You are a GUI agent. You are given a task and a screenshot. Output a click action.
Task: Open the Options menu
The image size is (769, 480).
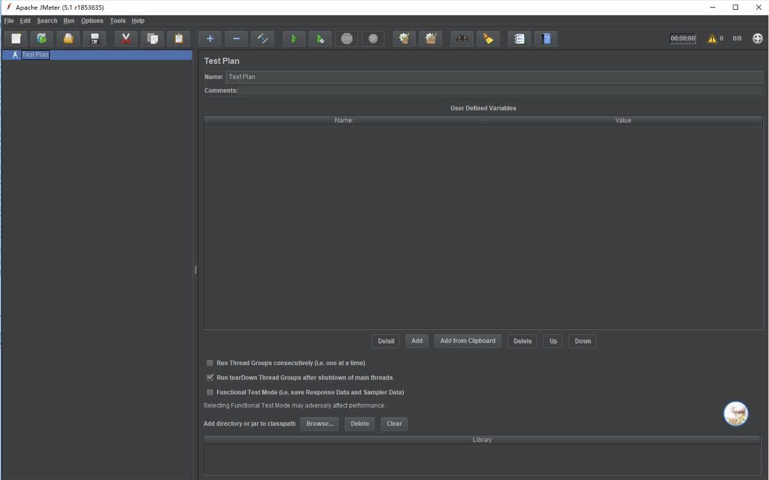coord(92,21)
